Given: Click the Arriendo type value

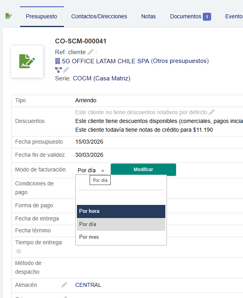Looking at the screenshot, I should tap(86, 100).
